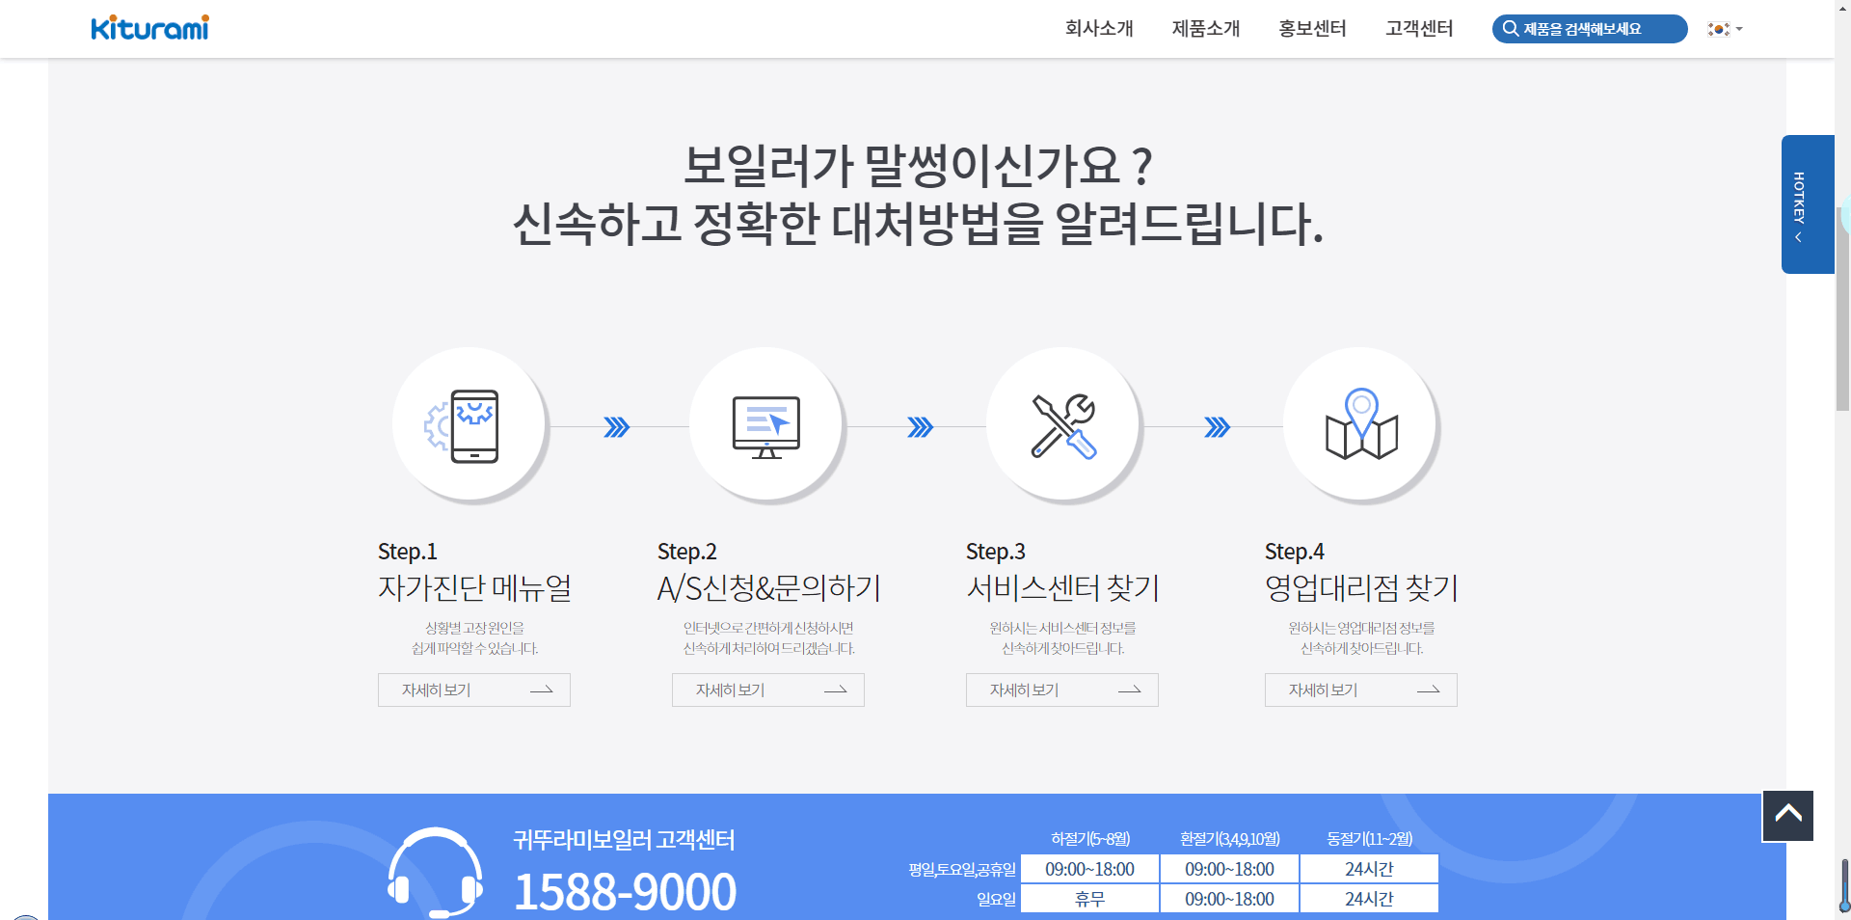1851x920 pixels.
Task: Click the product search field
Action: click(1590, 29)
